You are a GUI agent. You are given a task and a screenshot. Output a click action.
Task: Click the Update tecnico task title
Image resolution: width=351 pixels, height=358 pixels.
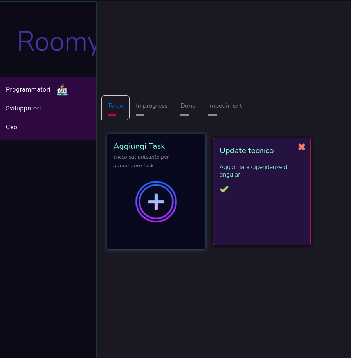click(x=247, y=150)
